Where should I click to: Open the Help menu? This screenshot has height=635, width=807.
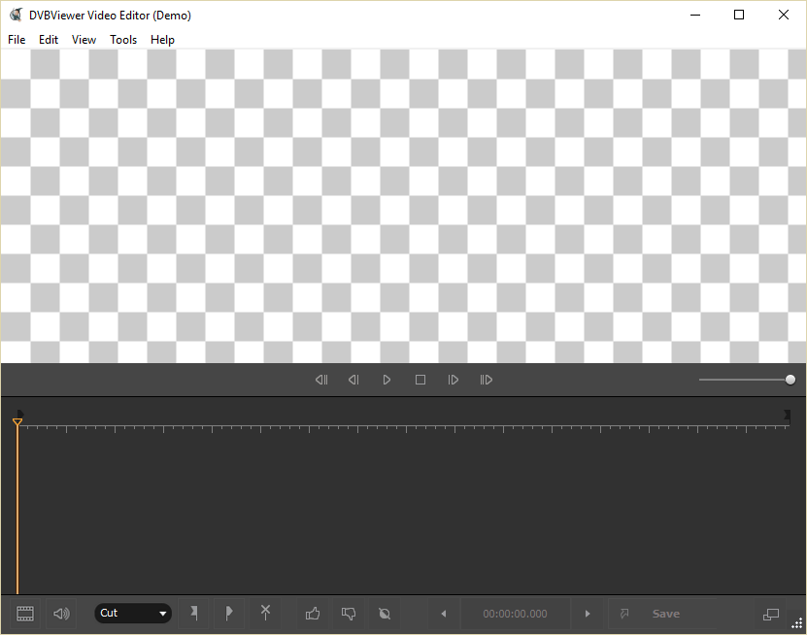click(162, 40)
